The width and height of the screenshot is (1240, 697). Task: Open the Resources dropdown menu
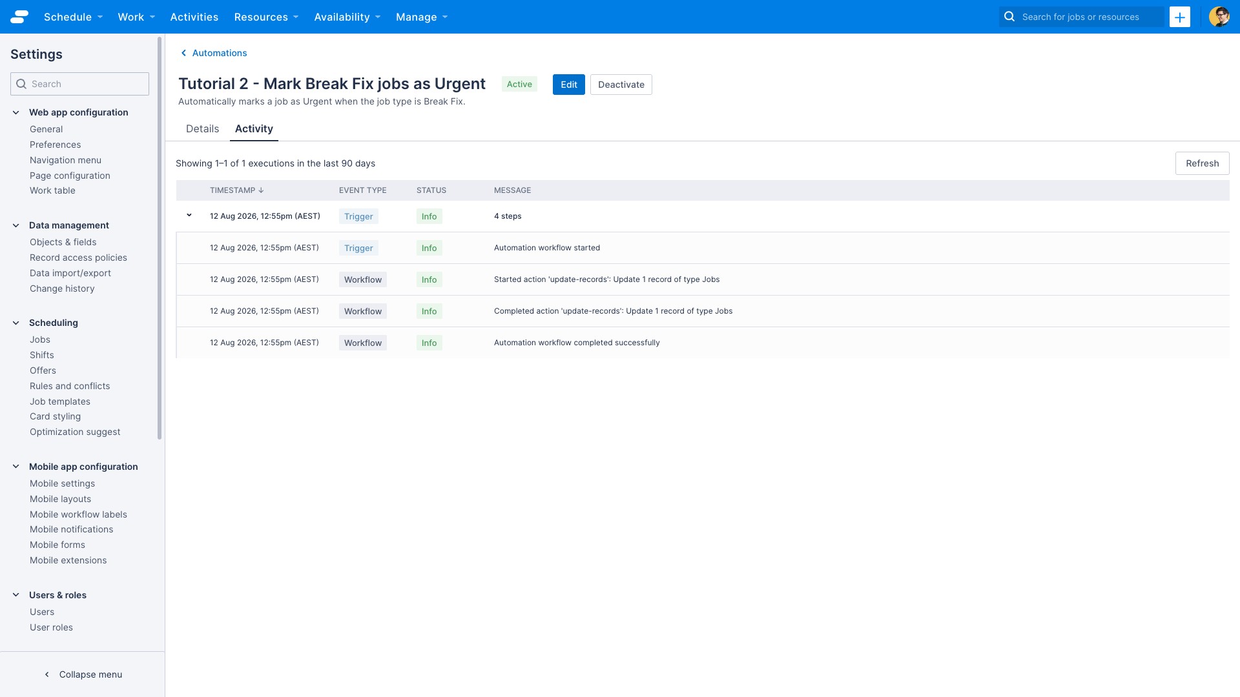coord(266,17)
